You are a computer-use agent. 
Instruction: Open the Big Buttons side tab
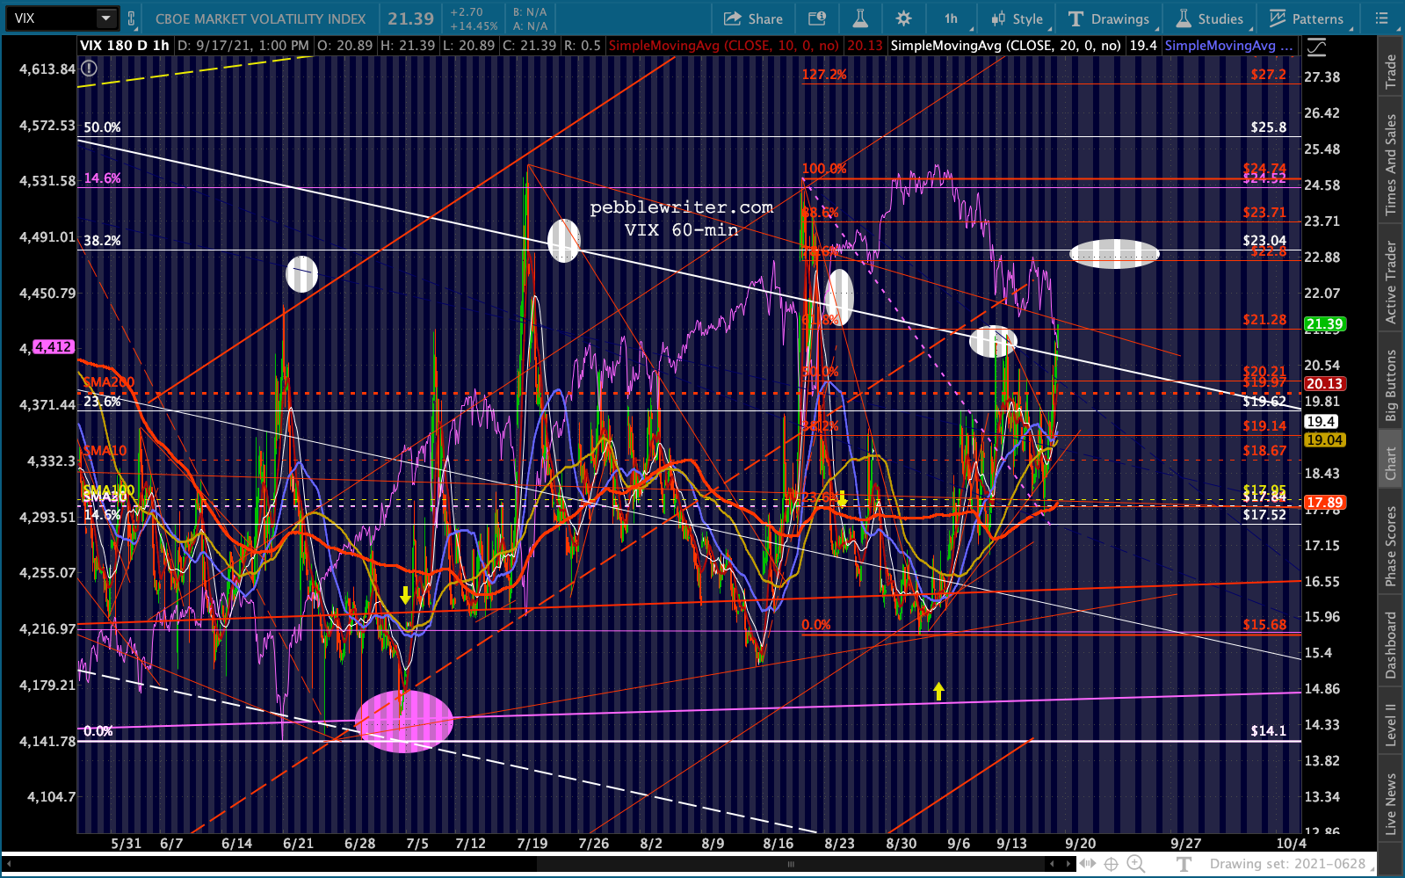pos(1390,385)
